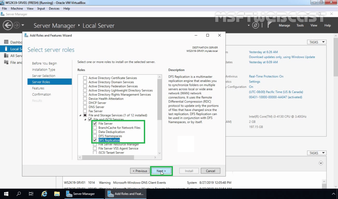Select the All Servers sidebar icon
338x199 pixels.
(6, 56)
